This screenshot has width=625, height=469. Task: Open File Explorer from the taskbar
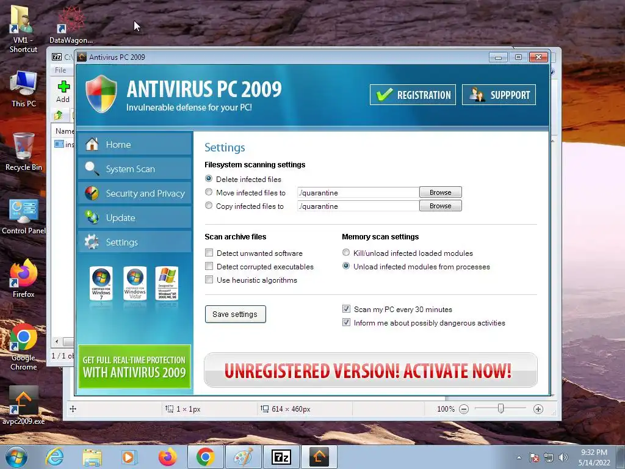tap(92, 457)
